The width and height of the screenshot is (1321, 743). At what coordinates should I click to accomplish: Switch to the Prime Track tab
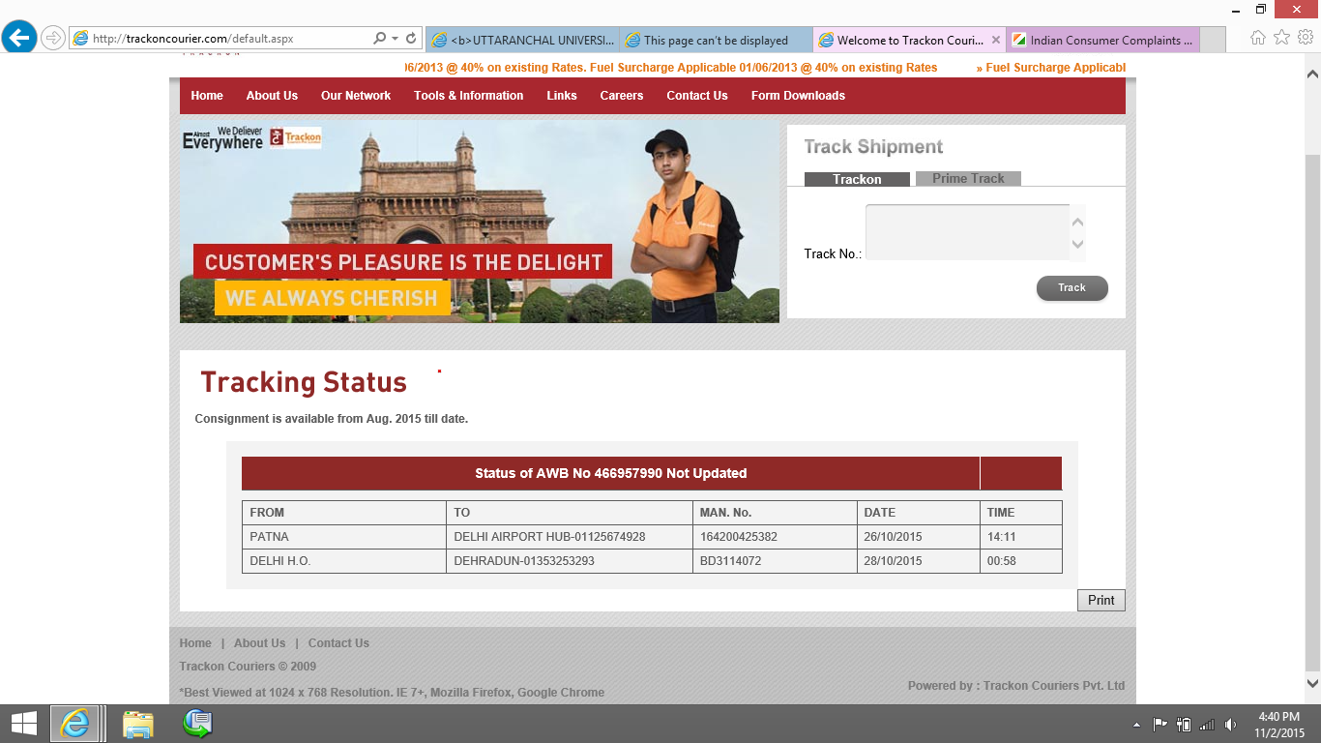pos(968,179)
